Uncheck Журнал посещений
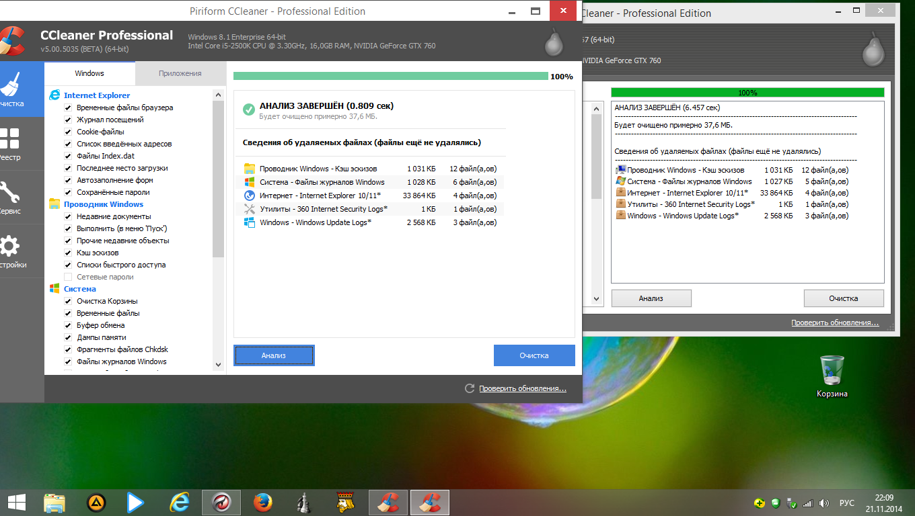Screen dimensions: 915x516 pos(68,120)
